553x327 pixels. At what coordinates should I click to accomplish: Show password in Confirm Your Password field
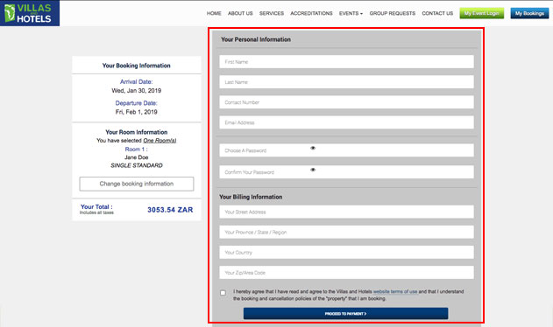click(313, 170)
